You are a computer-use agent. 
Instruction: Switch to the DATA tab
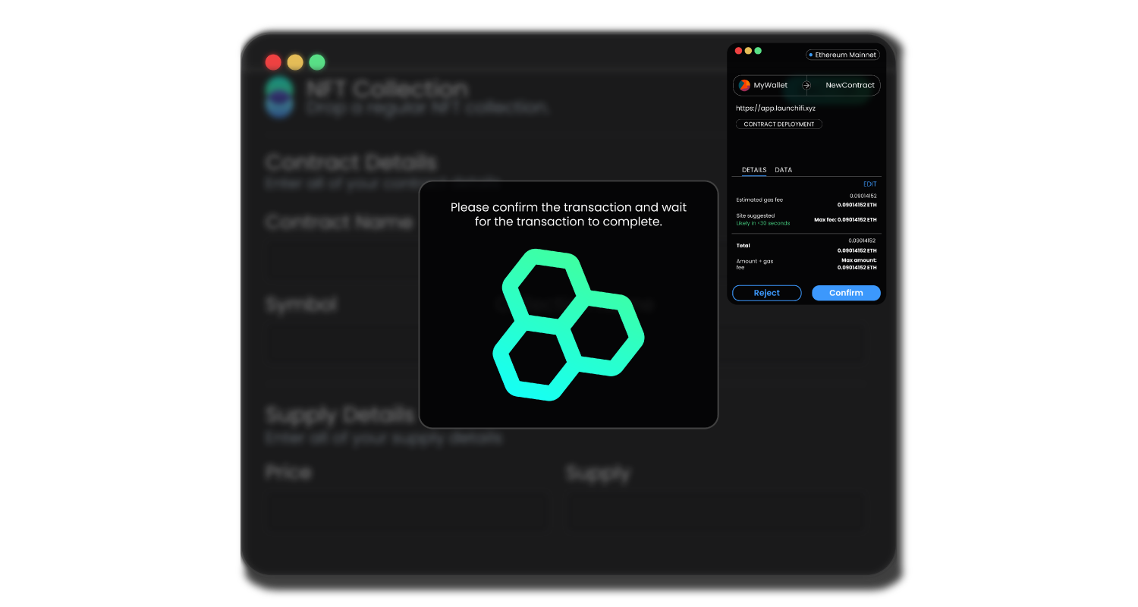[x=783, y=170]
